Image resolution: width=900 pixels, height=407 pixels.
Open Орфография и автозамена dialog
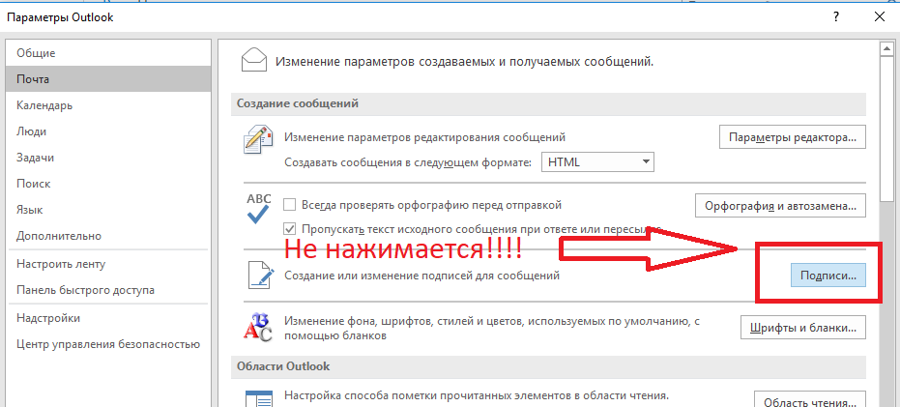pos(780,206)
